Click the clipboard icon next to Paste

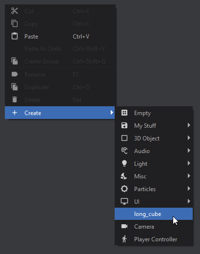pos(15,36)
